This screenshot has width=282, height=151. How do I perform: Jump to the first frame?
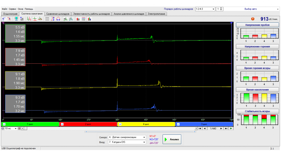coord(200,128)
